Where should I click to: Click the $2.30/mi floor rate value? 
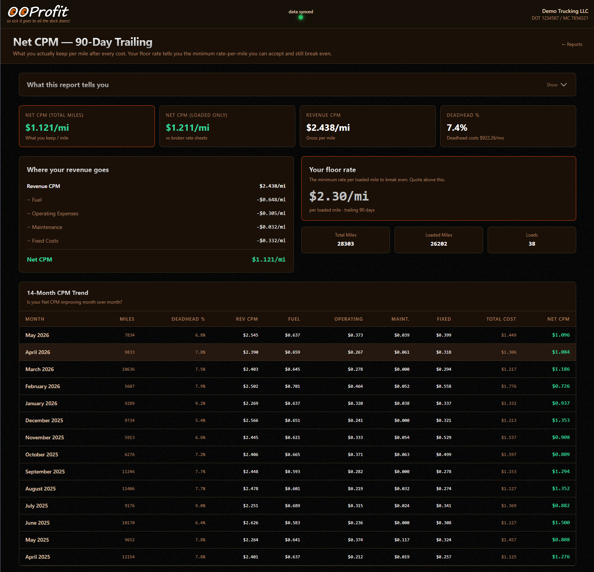click(x=339, y=196)
